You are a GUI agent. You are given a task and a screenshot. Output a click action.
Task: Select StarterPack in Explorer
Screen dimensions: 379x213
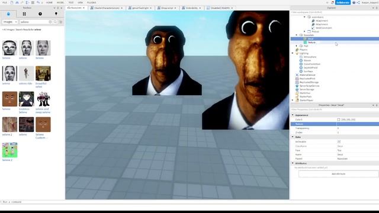click(x=306, y=96)
